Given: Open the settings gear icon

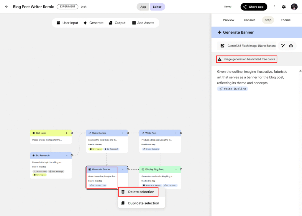Looking at the screenshot, I should coord(284,7).
